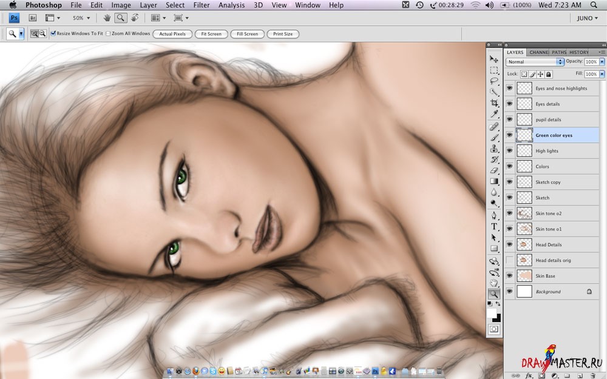This screenshot has width=607, height=379.
Task: Select the Type tool
Action: (494, 227)
